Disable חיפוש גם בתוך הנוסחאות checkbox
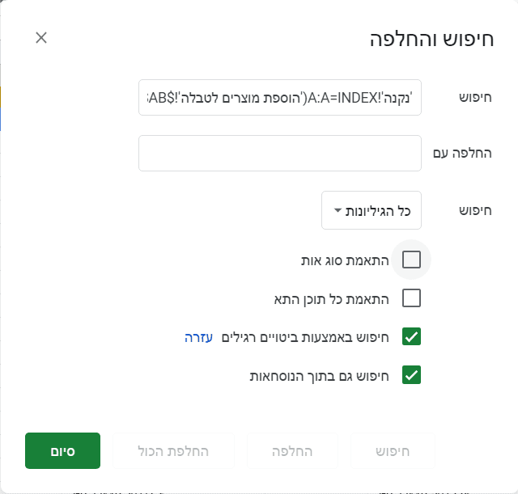 [x=411, y=374]
